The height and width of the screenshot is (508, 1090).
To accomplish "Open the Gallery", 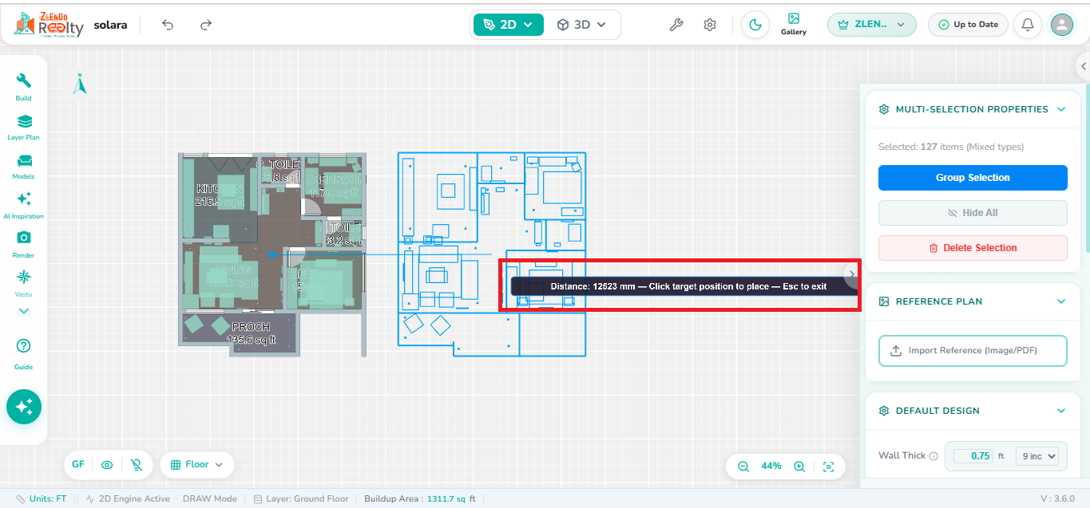I will pos(794,24).
